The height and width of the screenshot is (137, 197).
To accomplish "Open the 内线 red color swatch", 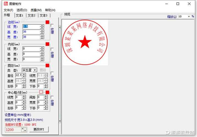I will tap(47, 44).
